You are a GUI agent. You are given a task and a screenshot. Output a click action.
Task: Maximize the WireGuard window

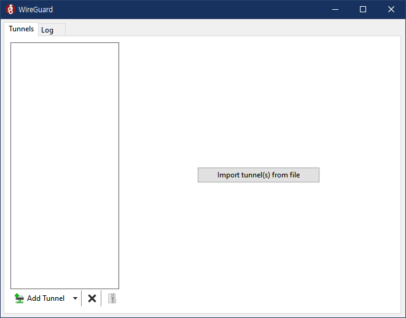tap(363, 10)
